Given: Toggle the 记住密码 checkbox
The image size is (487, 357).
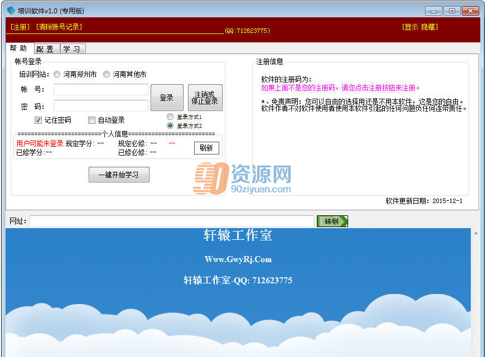Looking at the screenshot, I should [x=38, y=120].
